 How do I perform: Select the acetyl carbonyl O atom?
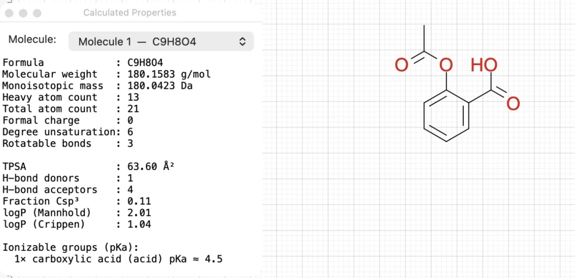click(x=401, y=65)
